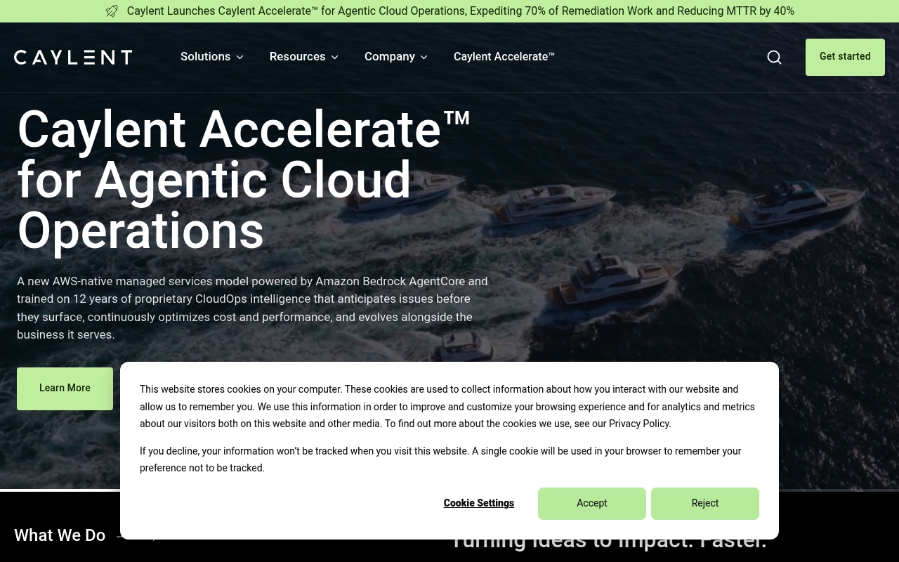Open the Privacy Policy link in cookie notice
The image size is (899, 562).
coord(639,424)
